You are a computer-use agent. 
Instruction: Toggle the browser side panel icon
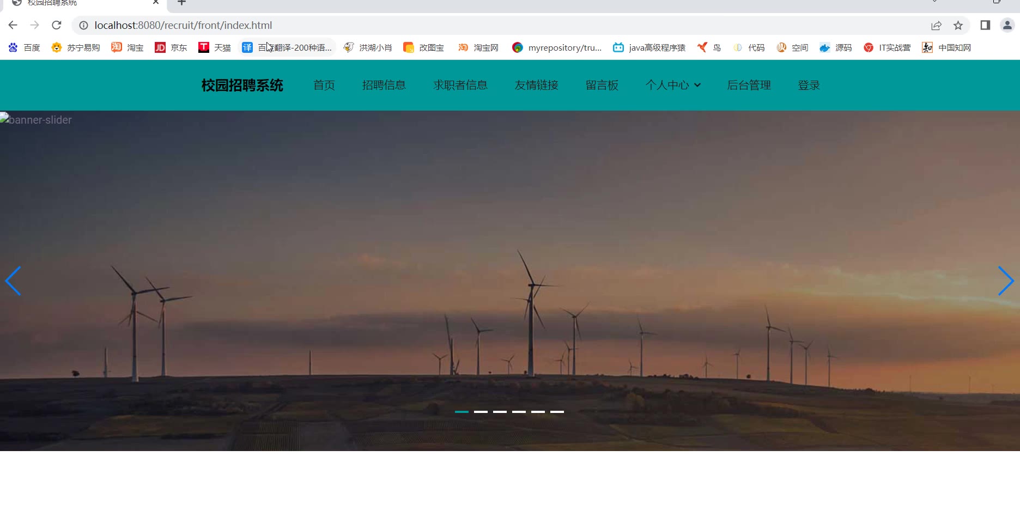(x=985, y=25)
